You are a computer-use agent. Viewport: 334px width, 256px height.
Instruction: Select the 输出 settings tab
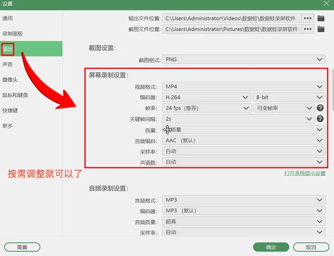[x=31, y=49]
